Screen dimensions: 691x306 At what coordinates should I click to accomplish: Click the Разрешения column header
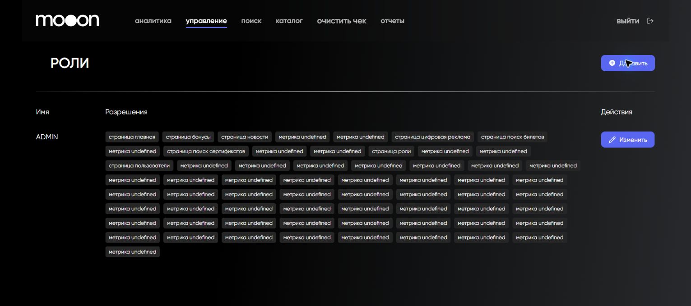click(126, 112)
